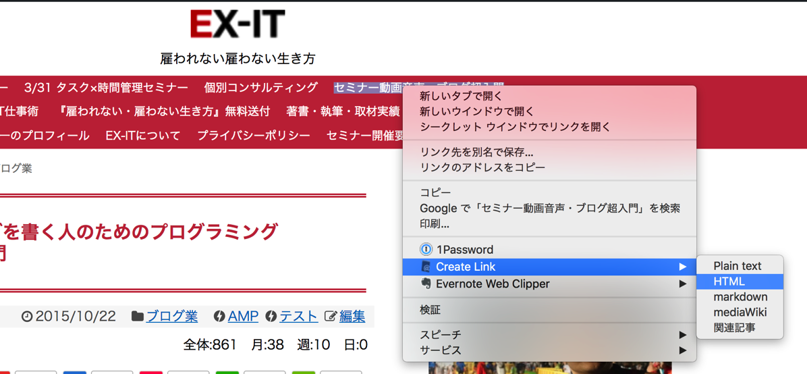This screenshot has width=807, height=374.
Task: Click the 1Password icon in context menu
Action: coord(426,250)
